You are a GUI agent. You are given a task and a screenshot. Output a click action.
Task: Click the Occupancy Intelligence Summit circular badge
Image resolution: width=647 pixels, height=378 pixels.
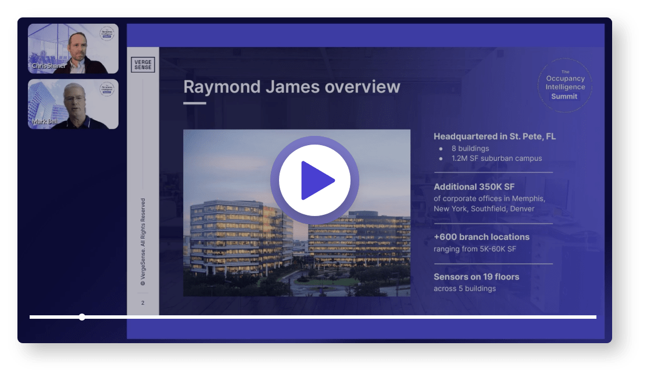tap(565, 86)
